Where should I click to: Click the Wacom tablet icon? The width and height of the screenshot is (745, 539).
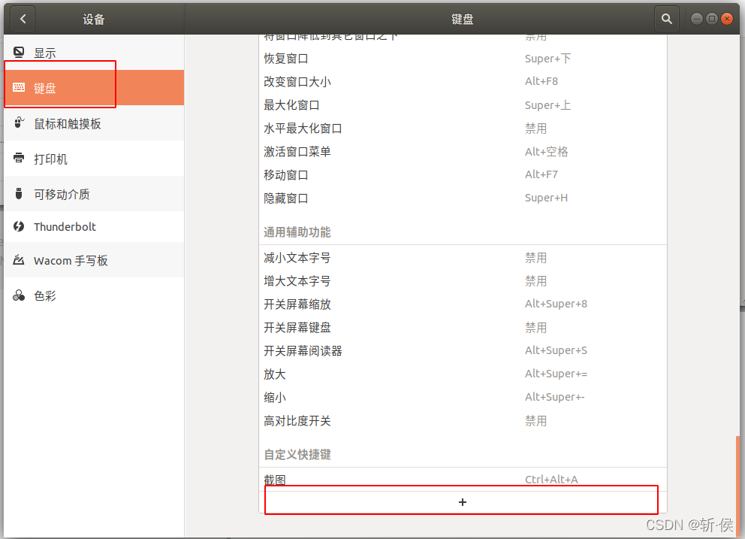point(19,260)
